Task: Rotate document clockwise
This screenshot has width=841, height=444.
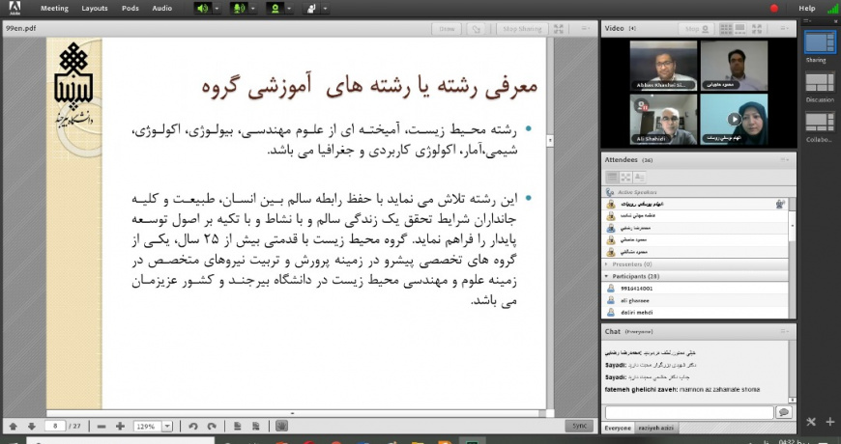Action: point(212,427)
